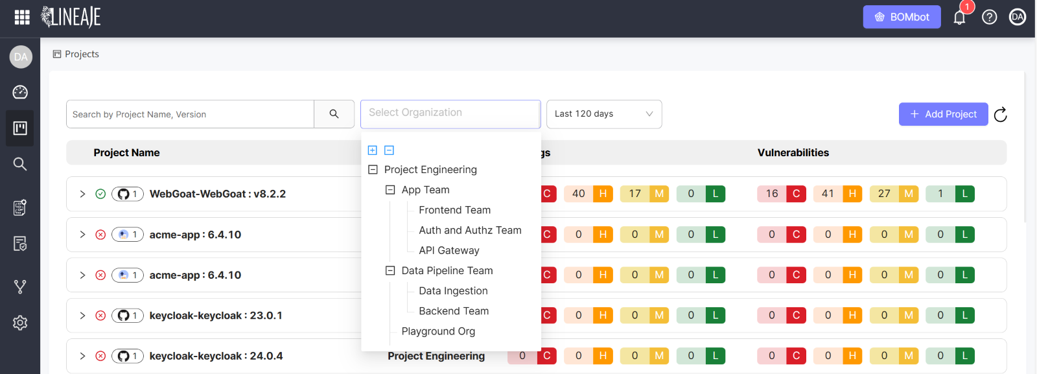Open the settings gear in sidebar
The image size is (1037, 374).
pyautogui.click(x=20, y=323)
